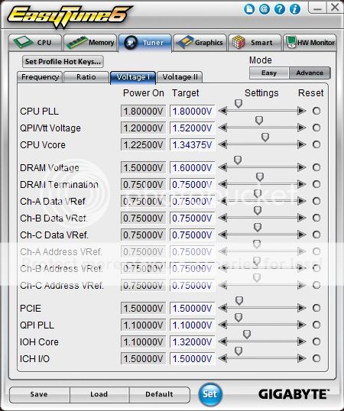Increase CPU PLL voltage with right arrow

point(301,111)
